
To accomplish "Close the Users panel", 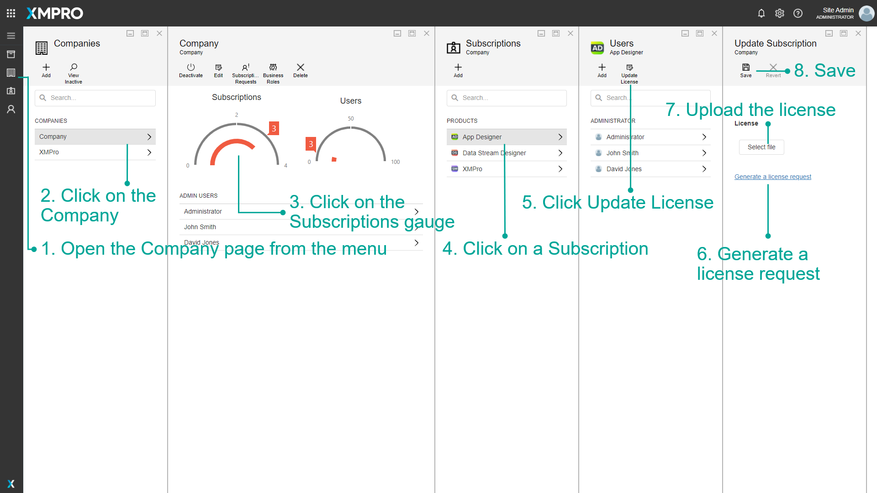I will 714,33.
